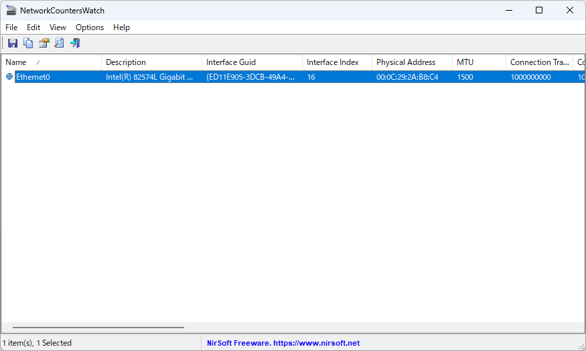The width and height of the screenshot is (586, 351).
Task: Click the Ethernet0 network adapter icon
Action: pos(9,76)
